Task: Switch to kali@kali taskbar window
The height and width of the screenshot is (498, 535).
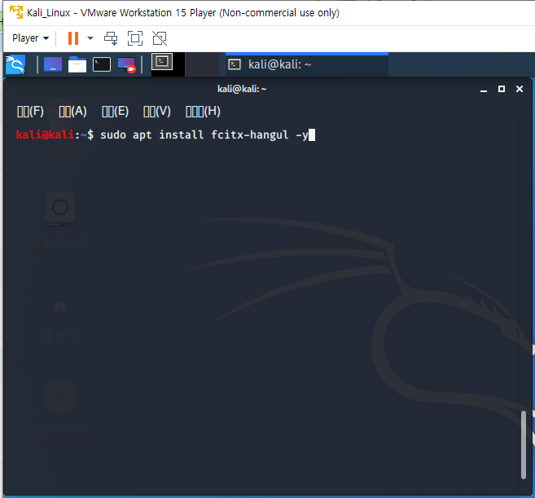Action: [307, 64]
